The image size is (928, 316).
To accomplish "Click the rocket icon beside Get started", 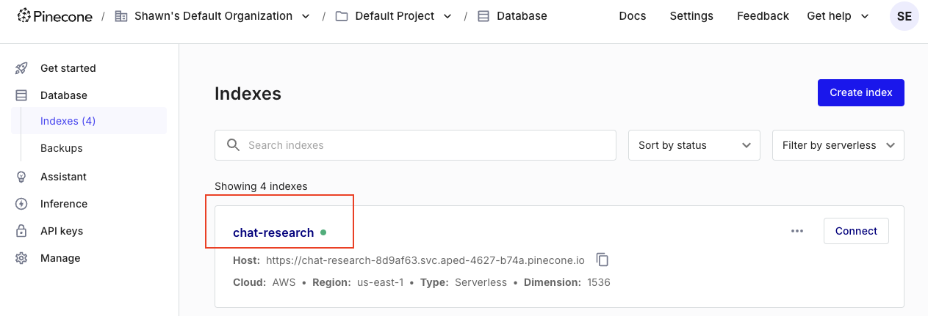I will pos(21,68).
